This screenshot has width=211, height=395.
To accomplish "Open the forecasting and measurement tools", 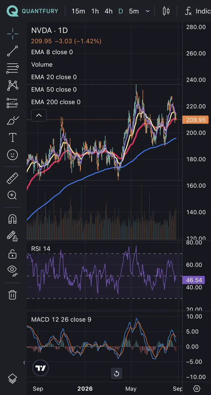I will (12, 103).
